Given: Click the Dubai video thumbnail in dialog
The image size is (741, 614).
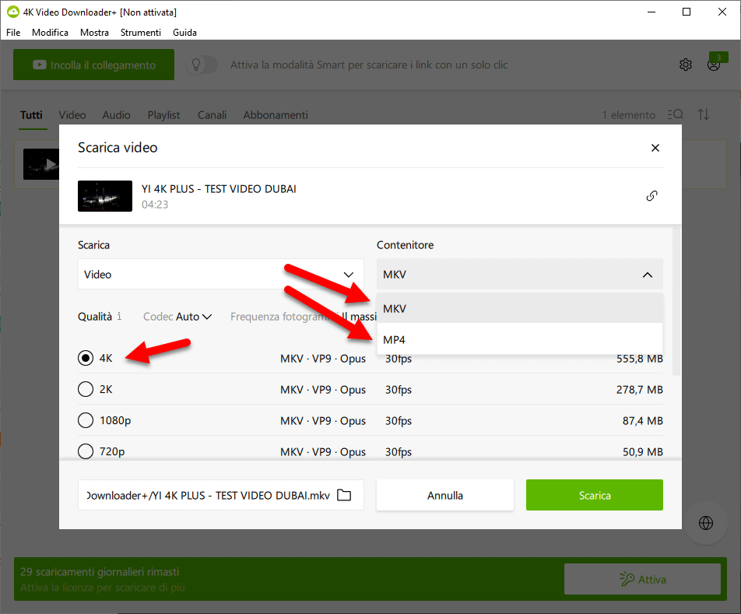Looking at the screenshot, I should coord(105,196).
